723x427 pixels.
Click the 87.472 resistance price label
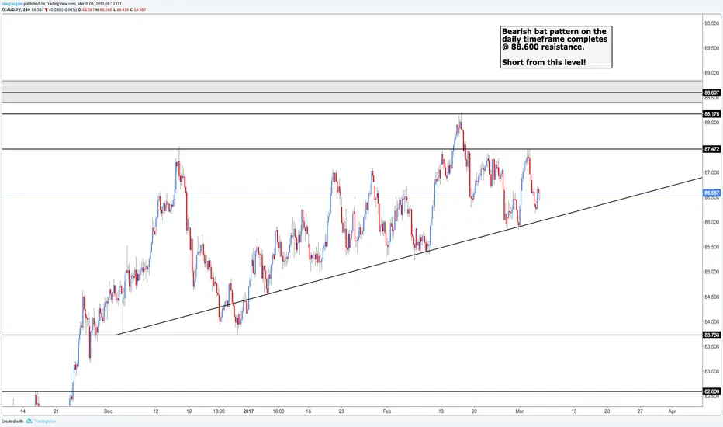click(712, 149)
